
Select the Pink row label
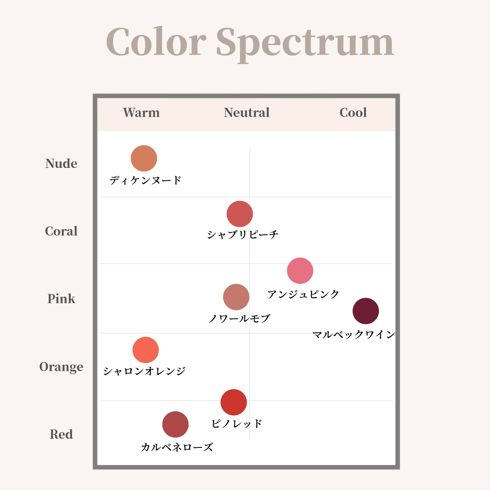61,299
